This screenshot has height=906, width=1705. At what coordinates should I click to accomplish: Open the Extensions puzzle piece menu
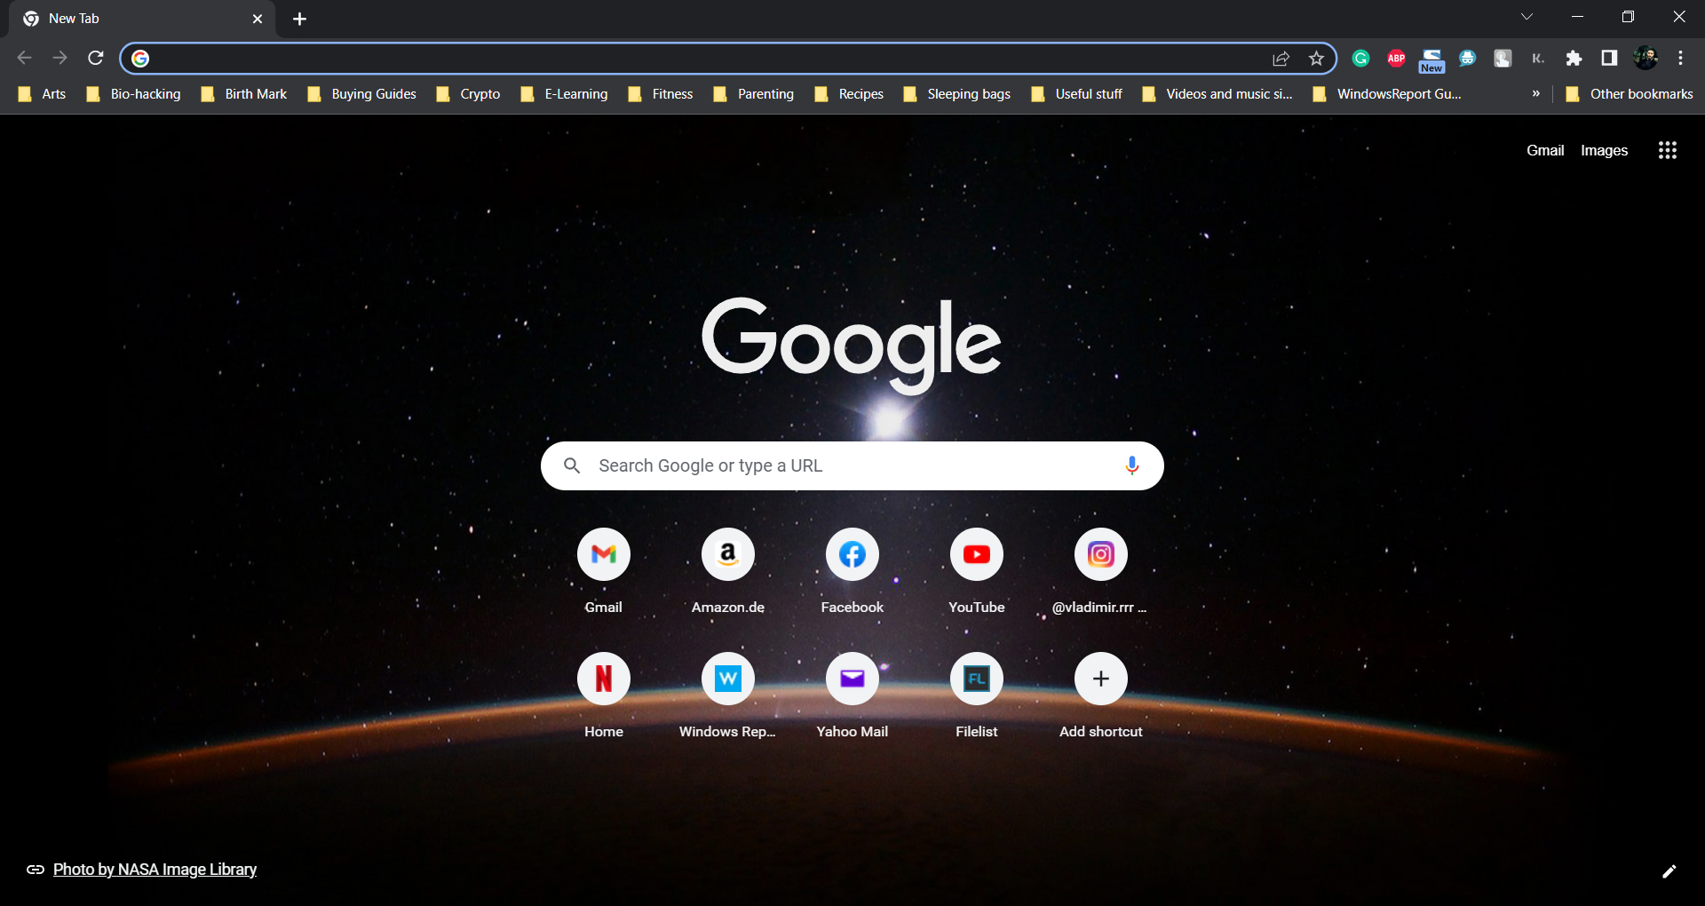(1574, 59)
